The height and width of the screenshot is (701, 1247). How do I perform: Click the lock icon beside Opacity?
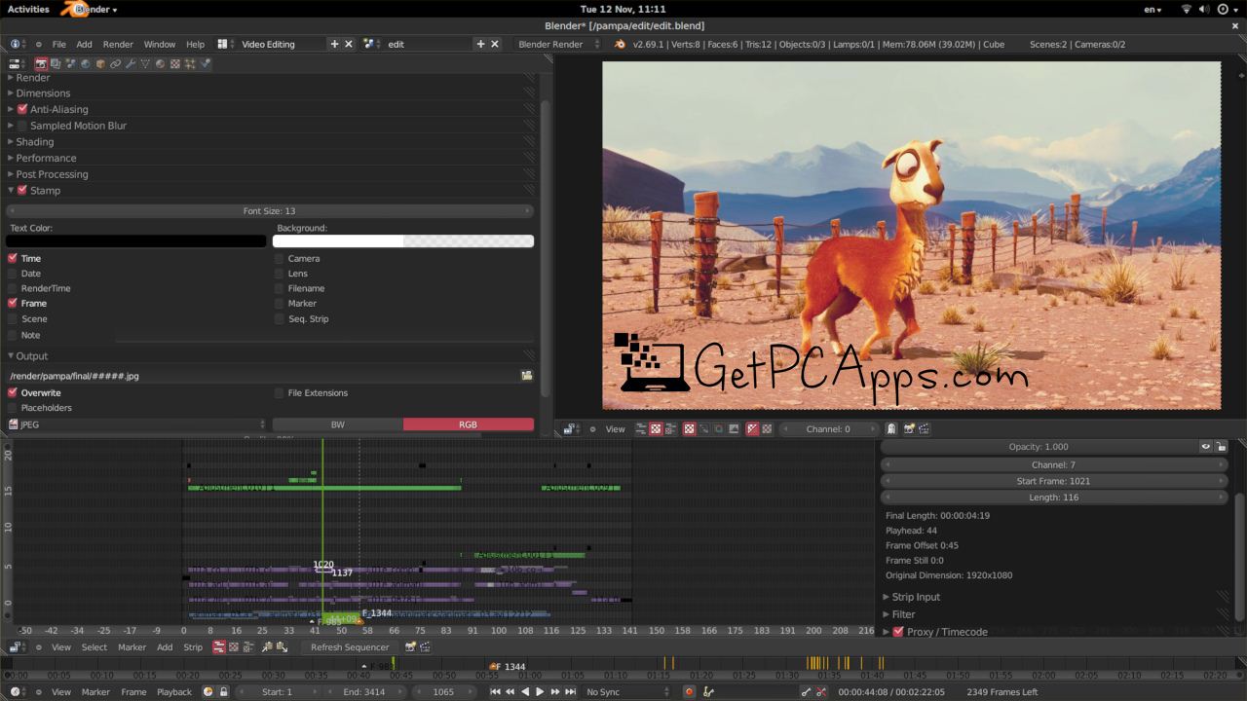(x=1221, y=447)
